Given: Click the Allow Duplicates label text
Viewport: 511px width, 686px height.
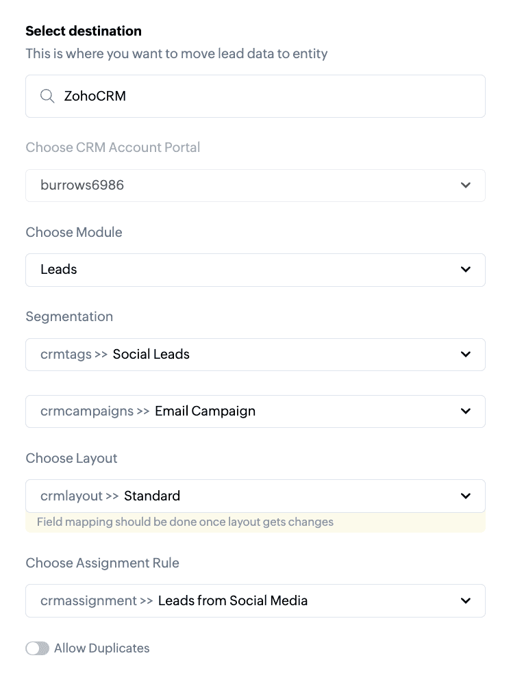Looking at the screenshot, I should pos(101,648).
